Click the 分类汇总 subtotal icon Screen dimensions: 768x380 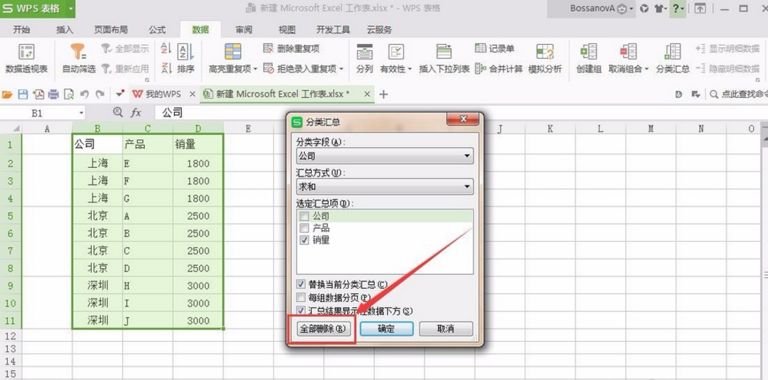tap(672, 52)
